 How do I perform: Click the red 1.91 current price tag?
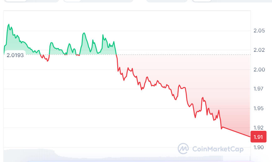pos(259,137)
